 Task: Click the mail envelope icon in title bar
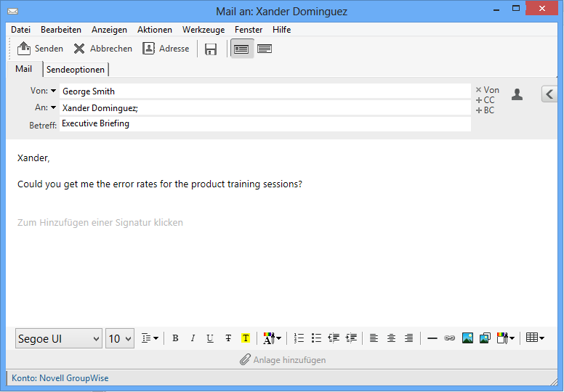12,11
